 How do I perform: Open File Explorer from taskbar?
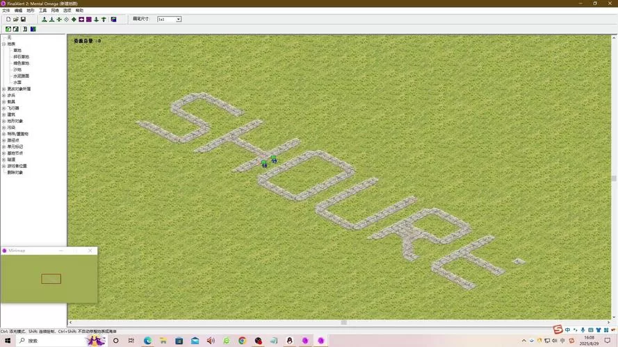[163, 341]
